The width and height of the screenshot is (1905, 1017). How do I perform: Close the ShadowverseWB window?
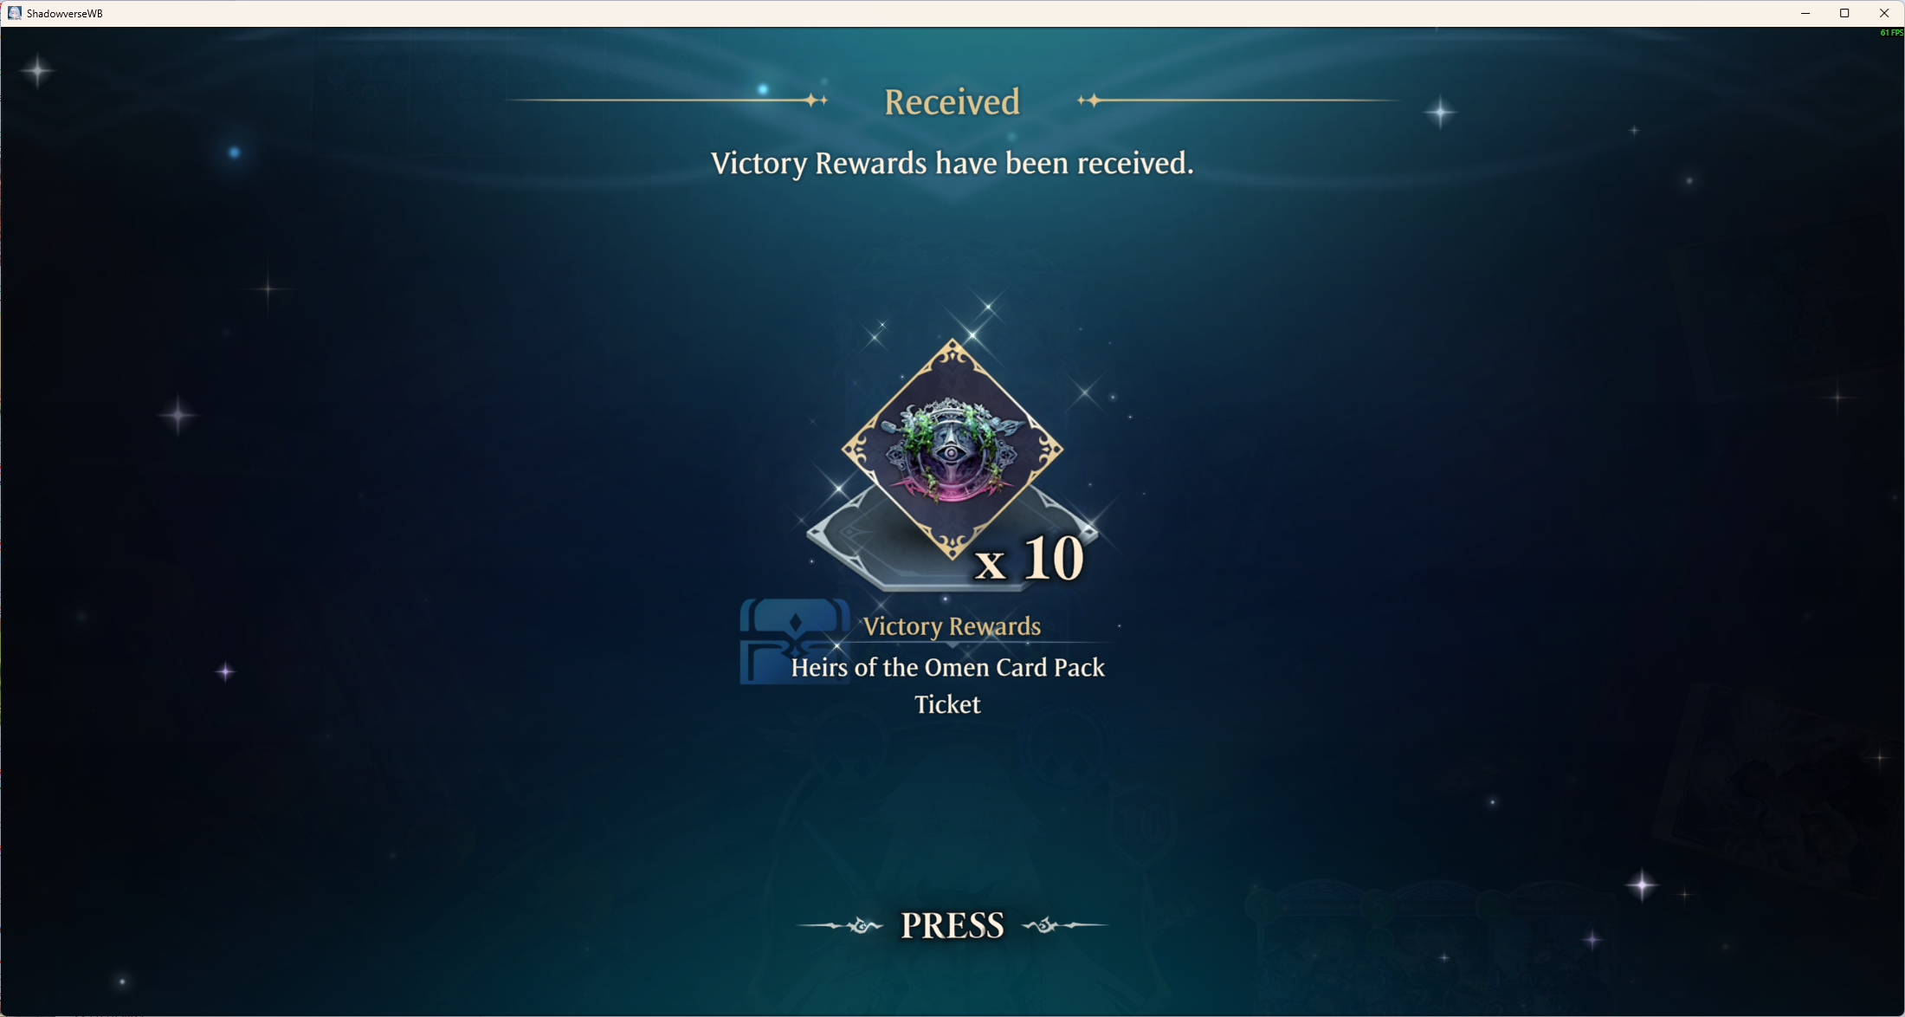pos(1884,13)
